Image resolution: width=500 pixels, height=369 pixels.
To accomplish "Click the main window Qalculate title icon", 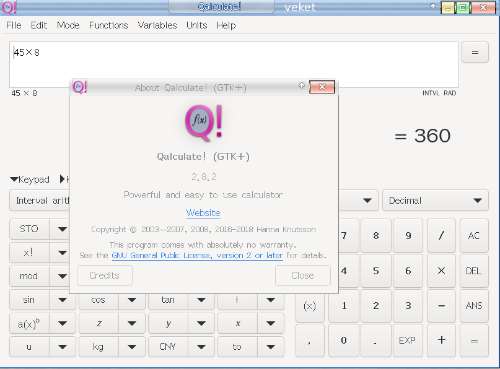I will [9, 7].
